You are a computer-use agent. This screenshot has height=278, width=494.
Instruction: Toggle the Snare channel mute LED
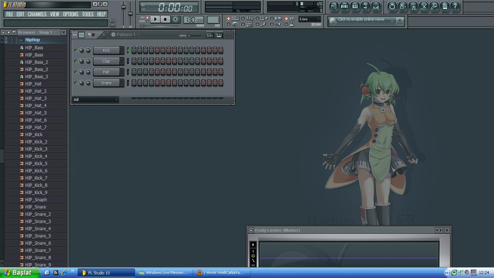pyautogui.click(x=75, y=83)
